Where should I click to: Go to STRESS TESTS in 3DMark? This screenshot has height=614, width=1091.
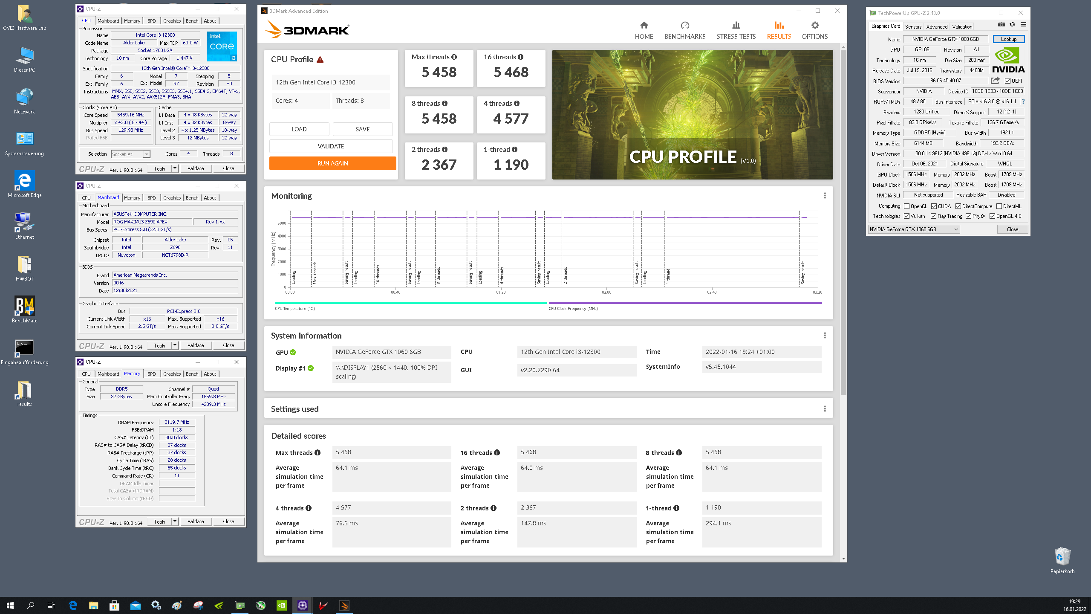point(736,31)
